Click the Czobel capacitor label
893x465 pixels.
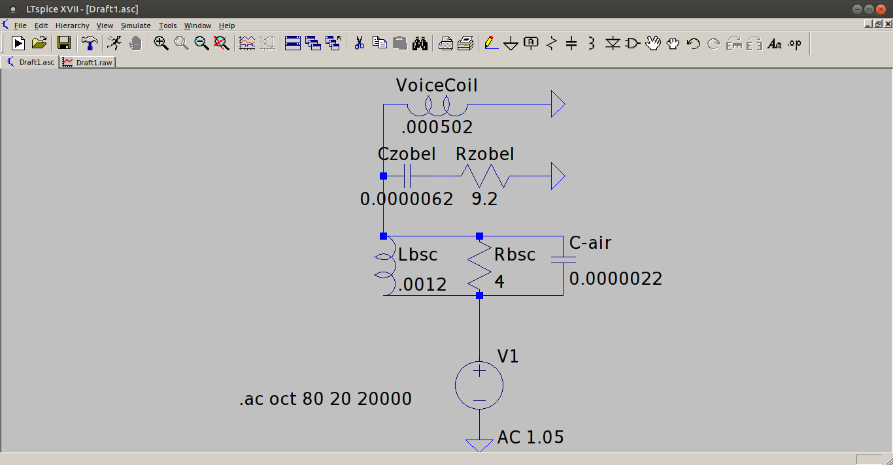[x=407, y=154]
